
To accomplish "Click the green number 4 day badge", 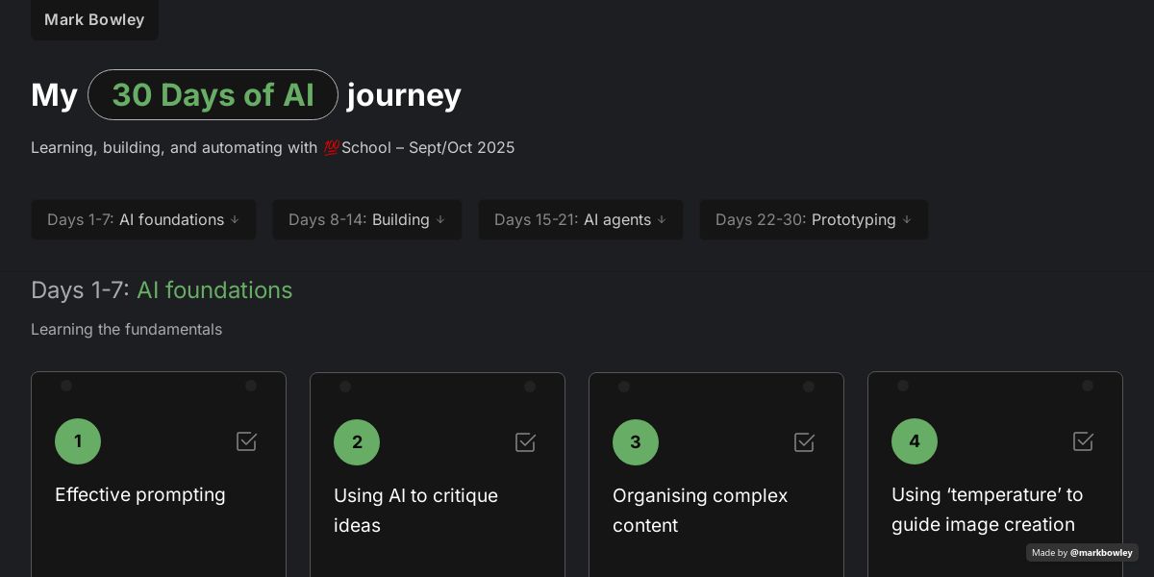I will [x=915, y=441].
